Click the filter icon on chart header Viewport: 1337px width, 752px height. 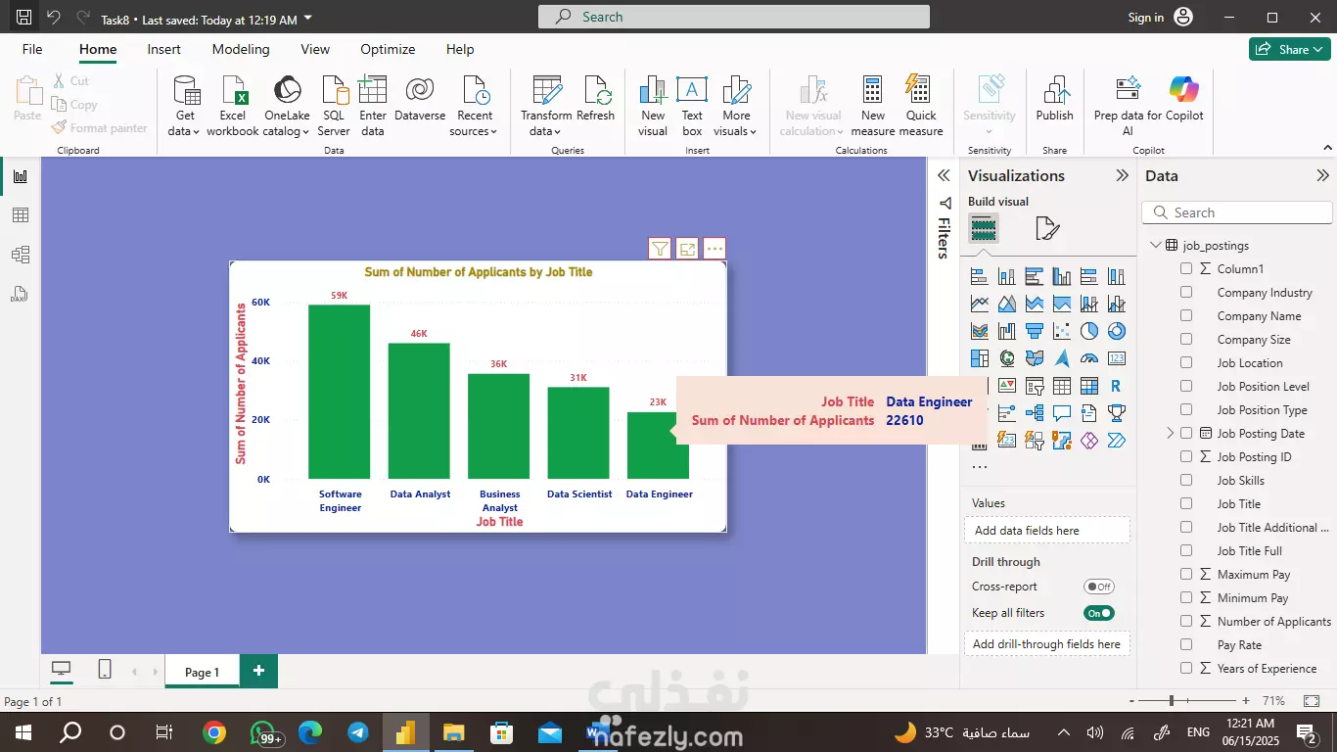(660, 249)
